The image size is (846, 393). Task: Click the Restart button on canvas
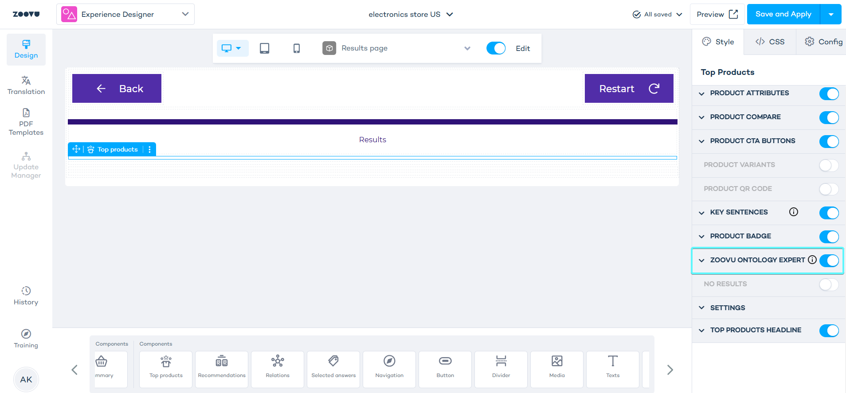628,89
